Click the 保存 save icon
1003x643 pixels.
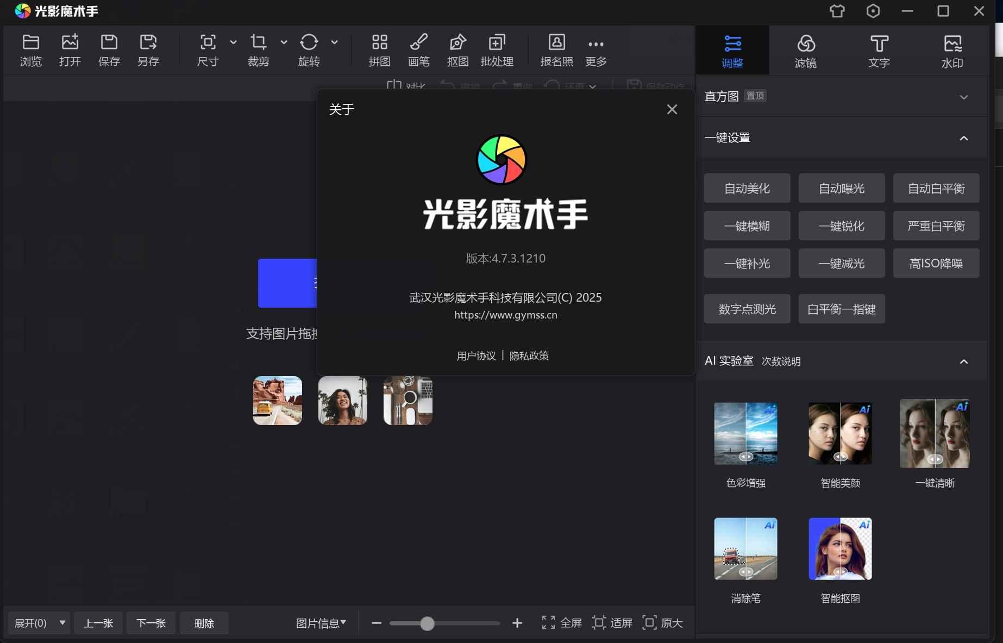(x=109, y=50)
